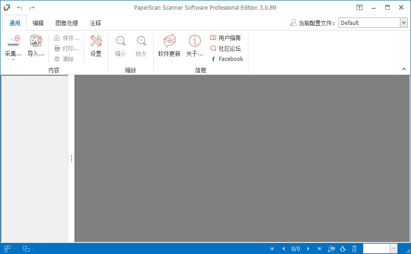Click the thumbnail panel splitter handle dots
This screenshot has width=411, height=254.
click(x=72, y=158)
